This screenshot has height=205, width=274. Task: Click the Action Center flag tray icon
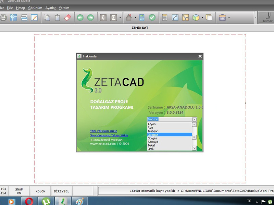pyautogui.click(x=263, y=202)
